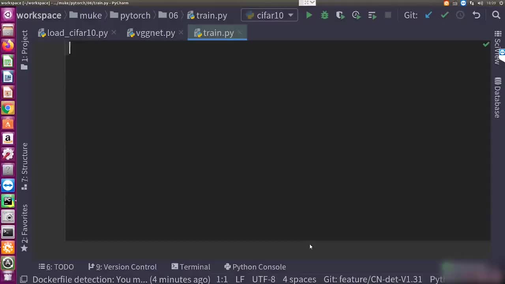
Task: Open the Git branch feature/CN-det-V1.31 menu
Action: click(x=373, y=280)
